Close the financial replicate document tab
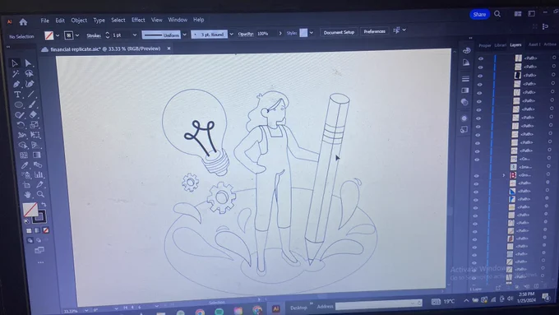Viewport: 559px width, 315px height. 169,49
